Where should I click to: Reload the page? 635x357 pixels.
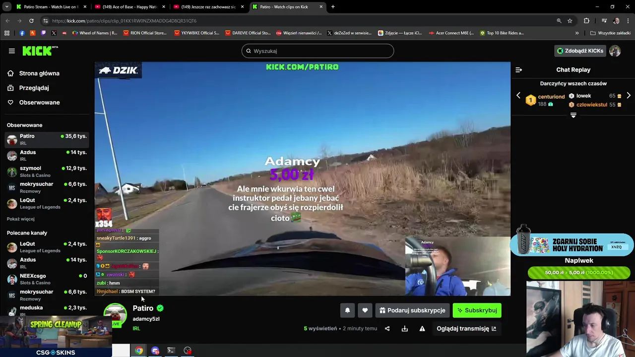point(31,21)
